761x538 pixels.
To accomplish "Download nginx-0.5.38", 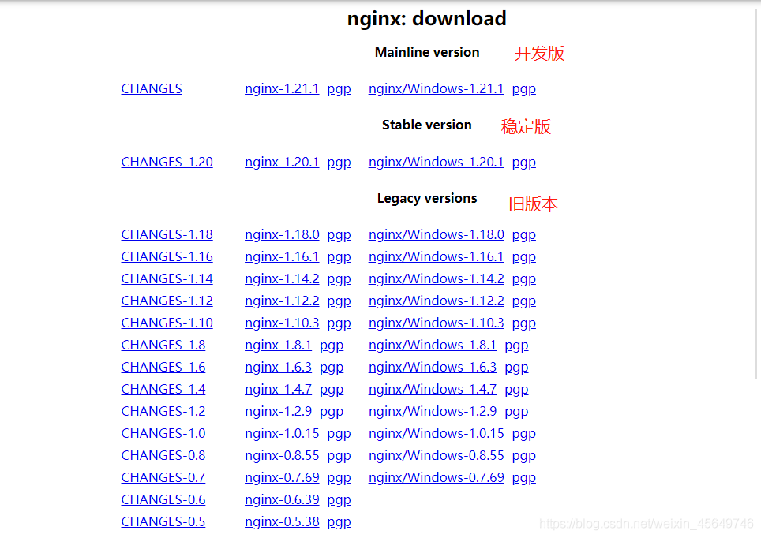I will (282, 521).
